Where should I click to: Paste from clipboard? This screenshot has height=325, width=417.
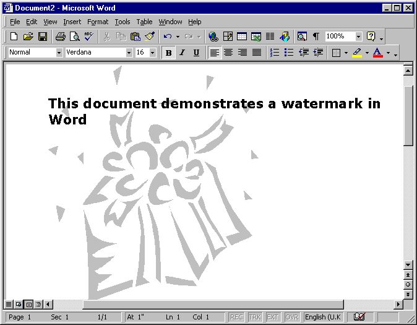click(x=135, y=36)
